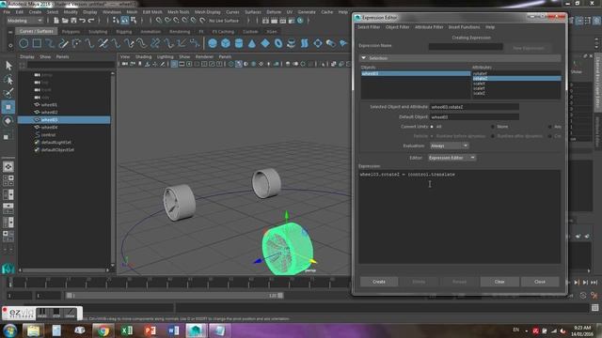Select Convert Units None radio button

(493, 127)
